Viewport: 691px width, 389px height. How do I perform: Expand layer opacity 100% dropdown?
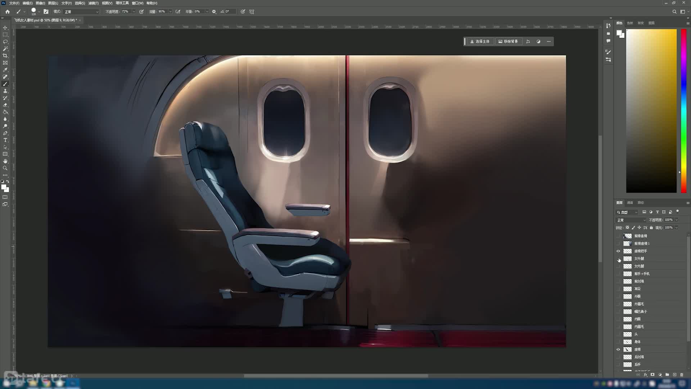[x=677, y=220]
